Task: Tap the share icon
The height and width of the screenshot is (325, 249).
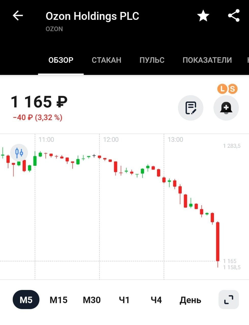Action: pyautogui.click(x=234, y=16)
